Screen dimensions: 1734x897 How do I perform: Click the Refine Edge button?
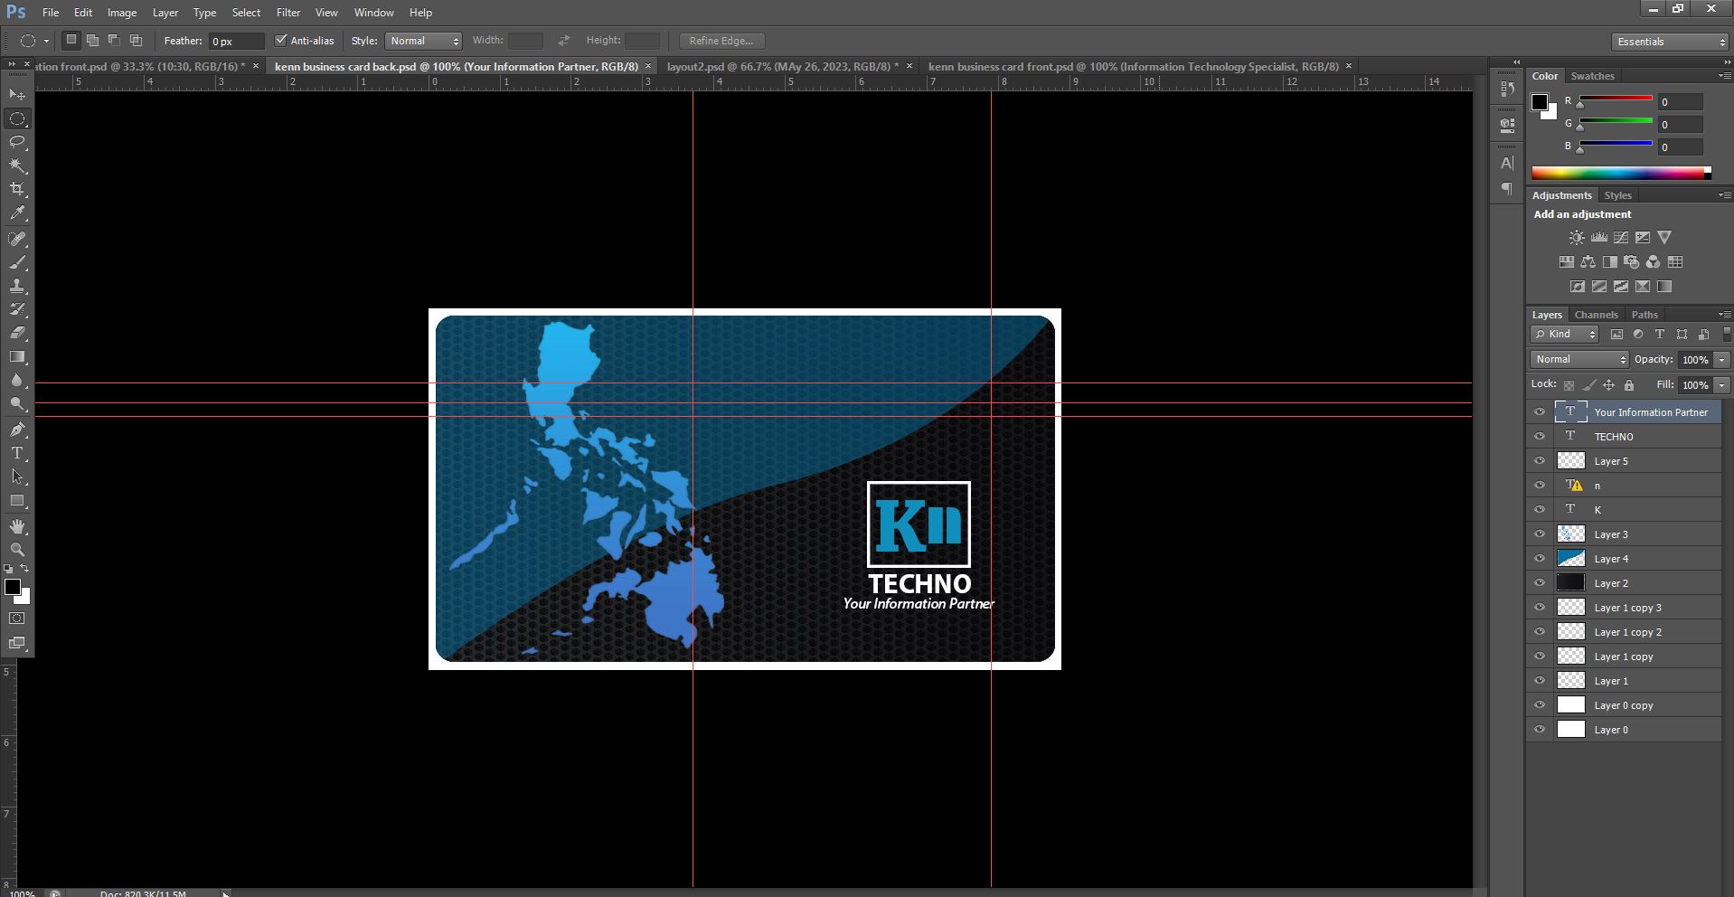[721, 41]
